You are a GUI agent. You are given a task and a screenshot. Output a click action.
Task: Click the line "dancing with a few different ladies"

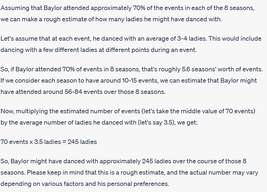99,50
